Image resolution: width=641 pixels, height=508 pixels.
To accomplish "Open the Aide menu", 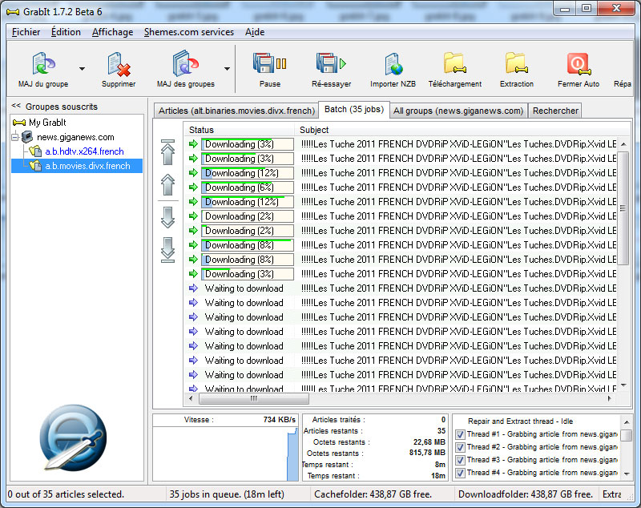I will tap(255, 32).
